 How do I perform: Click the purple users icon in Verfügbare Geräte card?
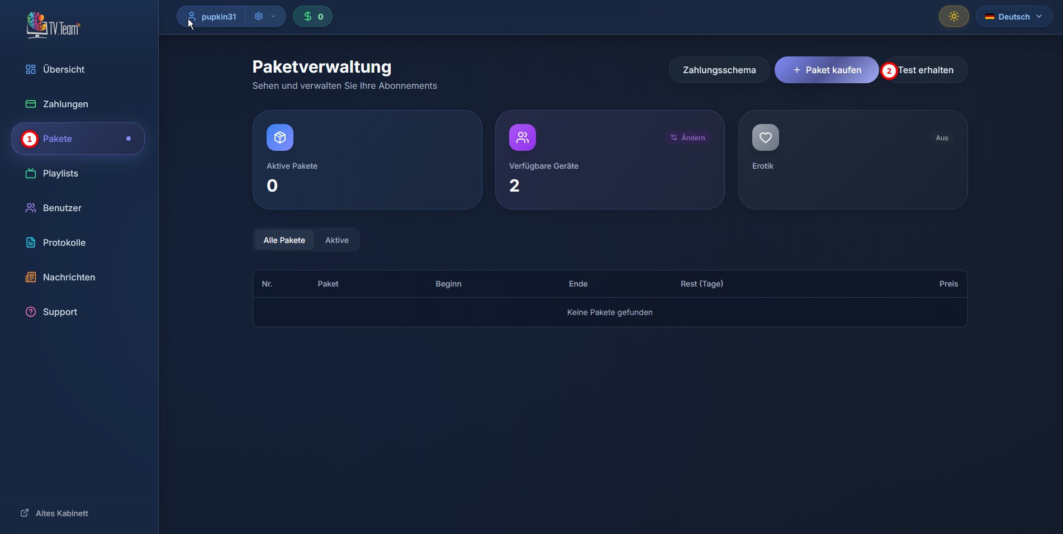pyautogui.click(x=522, y=137)
